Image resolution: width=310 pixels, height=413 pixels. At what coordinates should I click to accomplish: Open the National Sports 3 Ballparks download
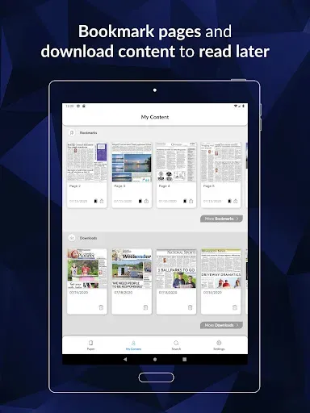pyautogui.click(x=176, y=269)
